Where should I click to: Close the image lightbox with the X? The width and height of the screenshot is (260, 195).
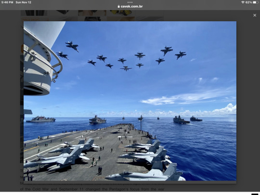[x=255, y=15]
